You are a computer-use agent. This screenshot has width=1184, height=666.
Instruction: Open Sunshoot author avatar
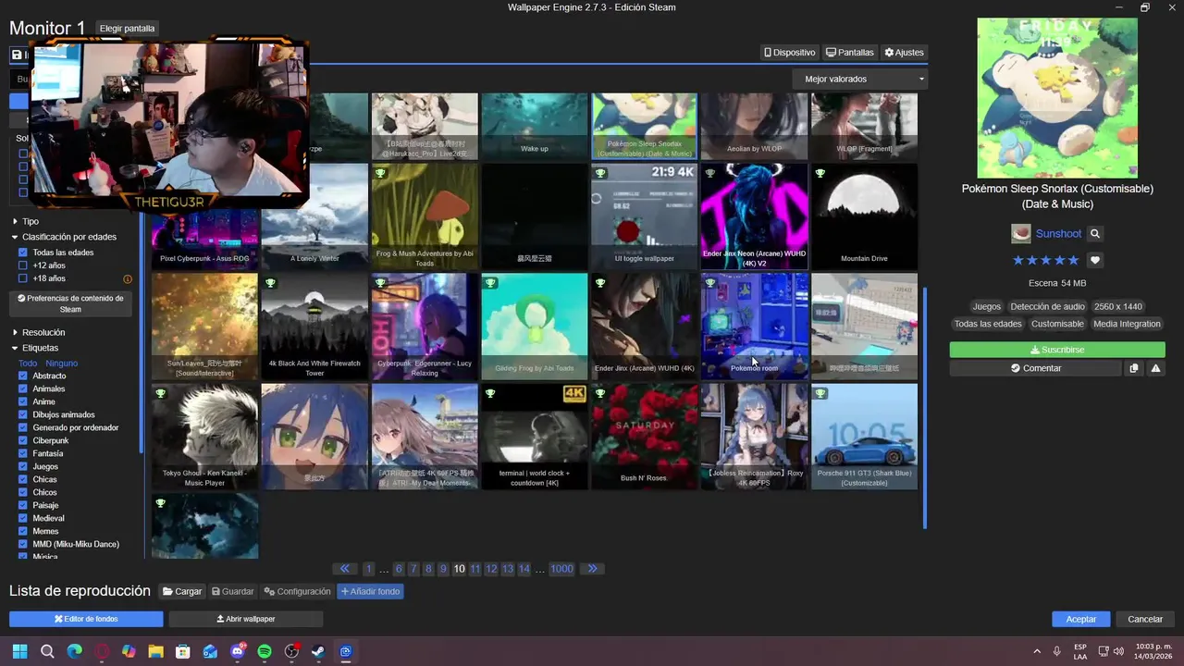pyautogui.click(x=1021, y=234)
